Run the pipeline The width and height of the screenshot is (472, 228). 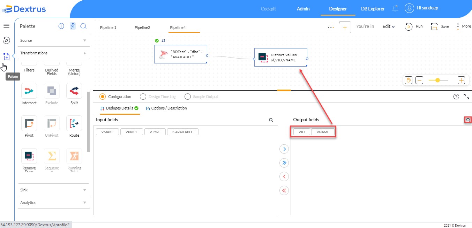click(x=414, y=26)
